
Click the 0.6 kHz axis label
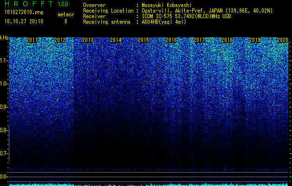point(4,177)
